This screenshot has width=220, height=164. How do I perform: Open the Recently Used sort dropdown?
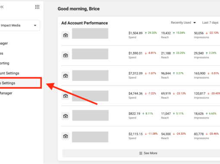183,23
